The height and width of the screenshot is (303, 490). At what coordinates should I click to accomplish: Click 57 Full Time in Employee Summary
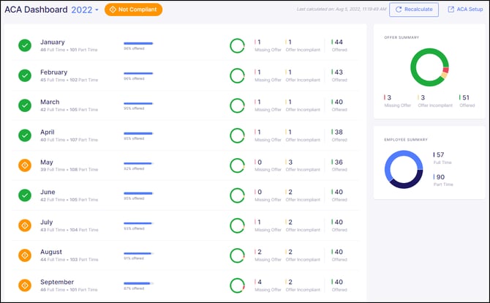442,158
